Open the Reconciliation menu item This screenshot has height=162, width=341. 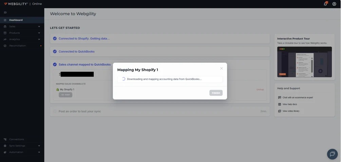[x=22, y=46]
